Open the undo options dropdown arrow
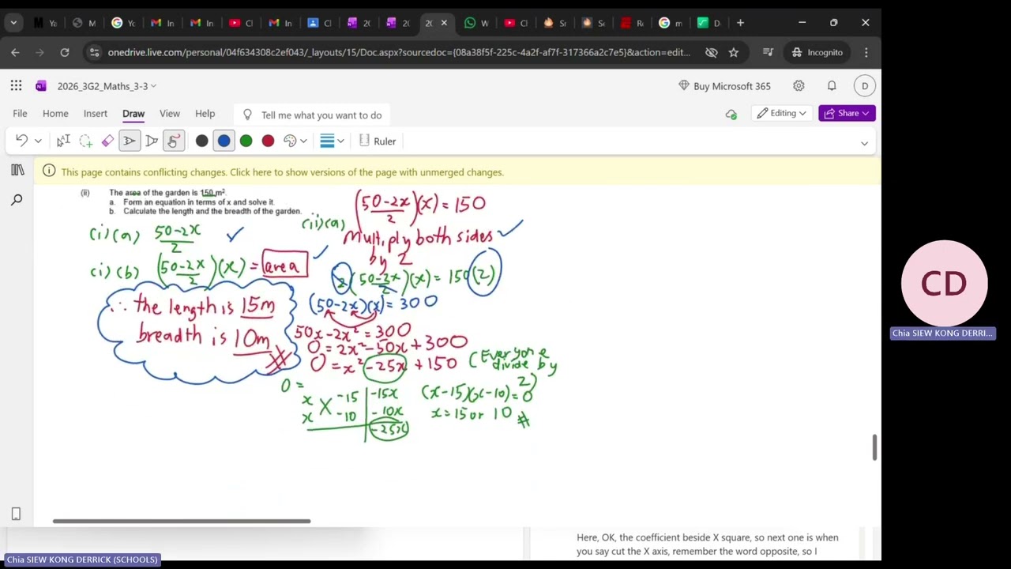 (37, 141)
